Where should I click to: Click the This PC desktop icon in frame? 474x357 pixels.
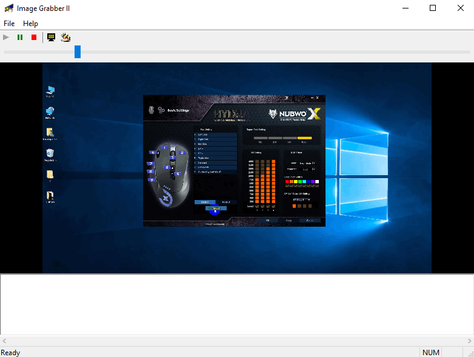point(50,92)
